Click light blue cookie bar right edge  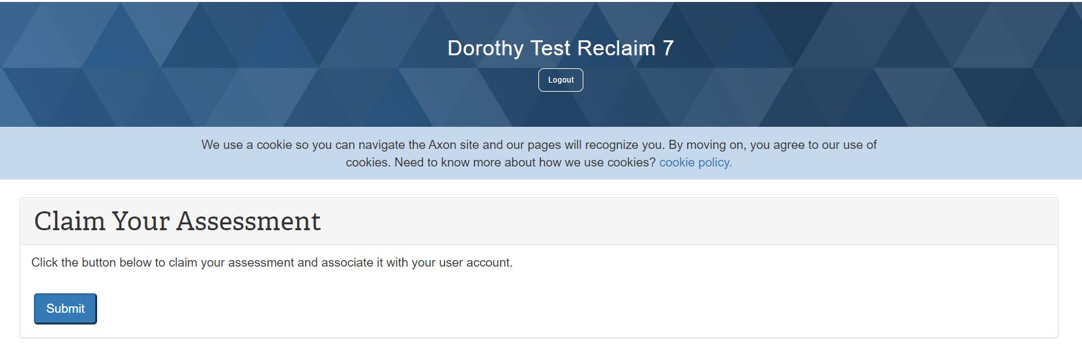(1056, 153)
